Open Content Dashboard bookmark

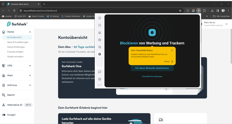click(71, 16)
